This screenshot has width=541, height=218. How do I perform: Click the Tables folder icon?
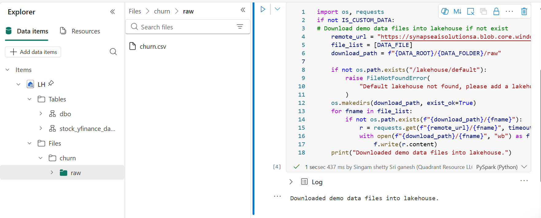(x=41, y=99)
